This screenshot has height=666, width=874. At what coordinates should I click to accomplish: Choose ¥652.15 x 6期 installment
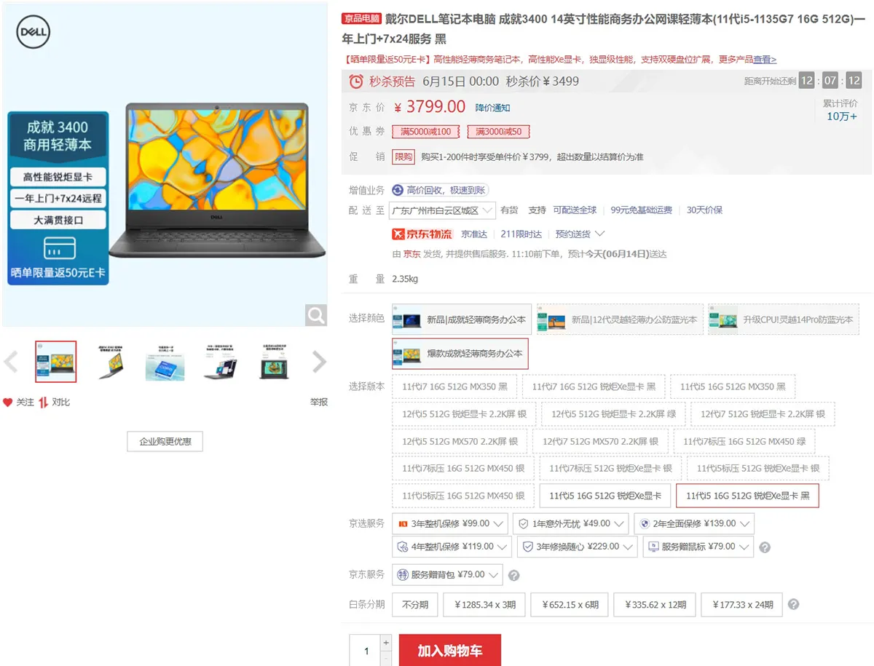(x=570, y=604)
